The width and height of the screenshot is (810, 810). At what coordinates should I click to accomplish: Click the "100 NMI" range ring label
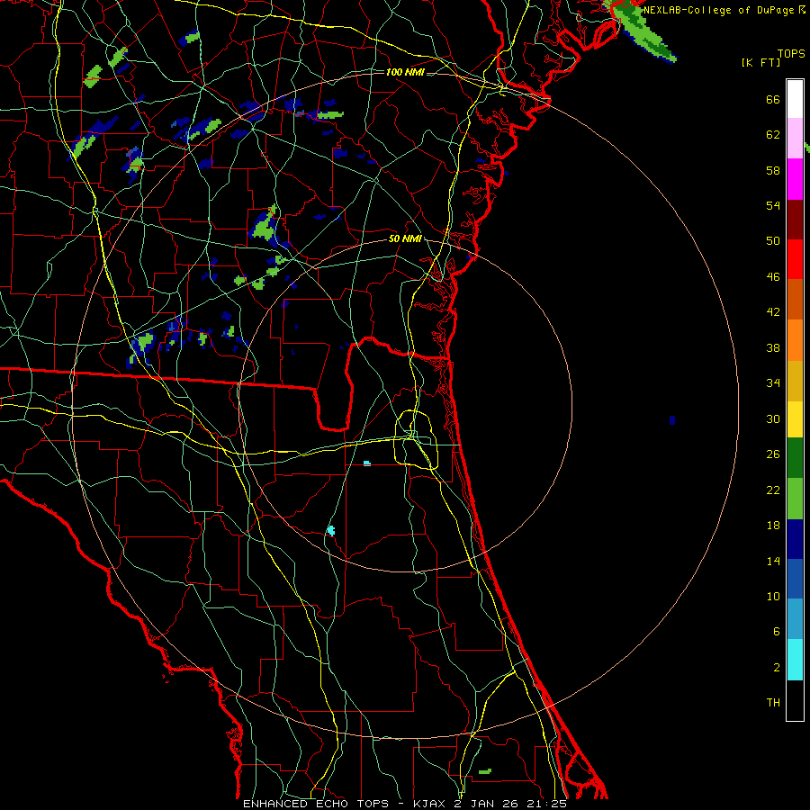(405, 72)
